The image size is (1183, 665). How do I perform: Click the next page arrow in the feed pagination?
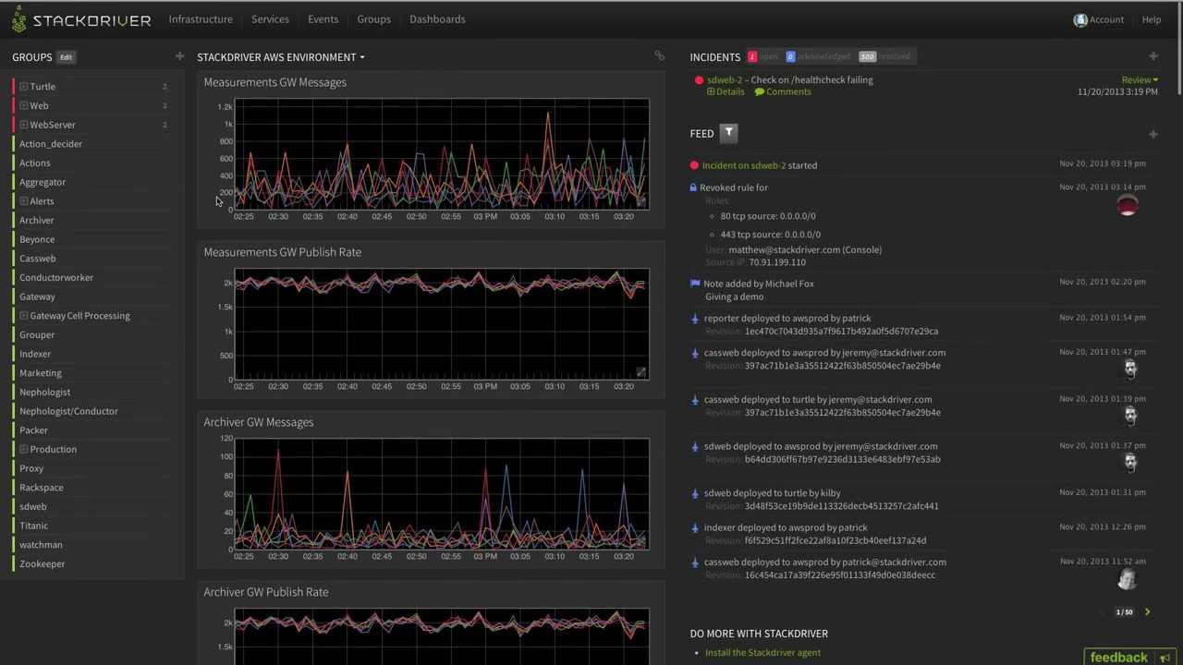tap(1147, 611)
